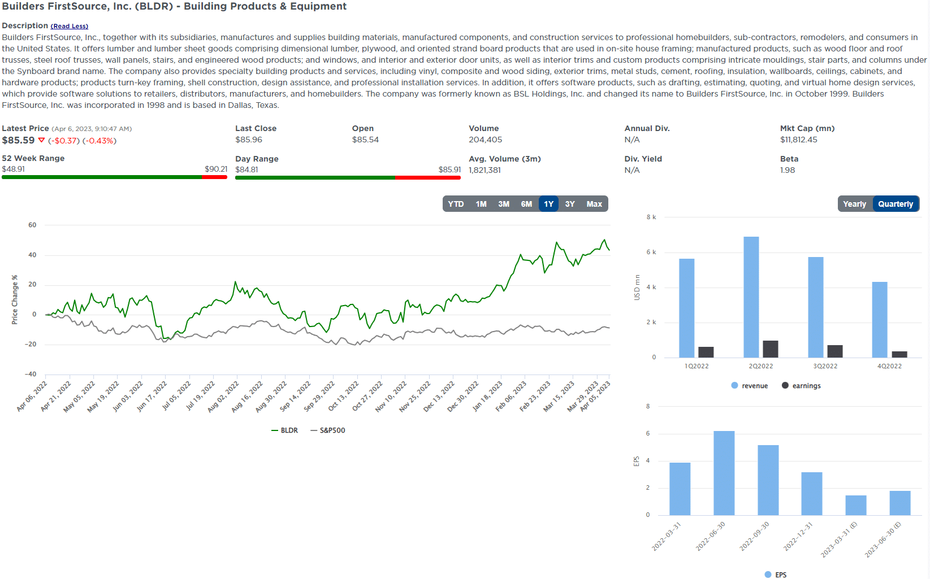Screen dimensions: 930x579
Task: Click the day high $85.91
Action: pos(449,169)
